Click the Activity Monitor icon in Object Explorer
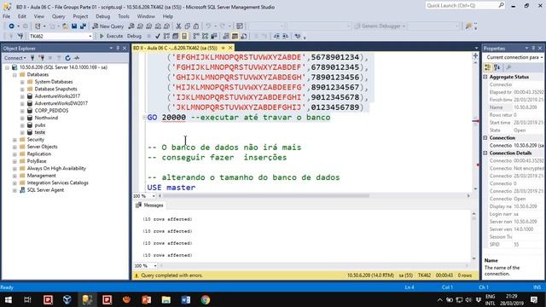Screen dimensions: 546x307 click(x=77, y=58)
